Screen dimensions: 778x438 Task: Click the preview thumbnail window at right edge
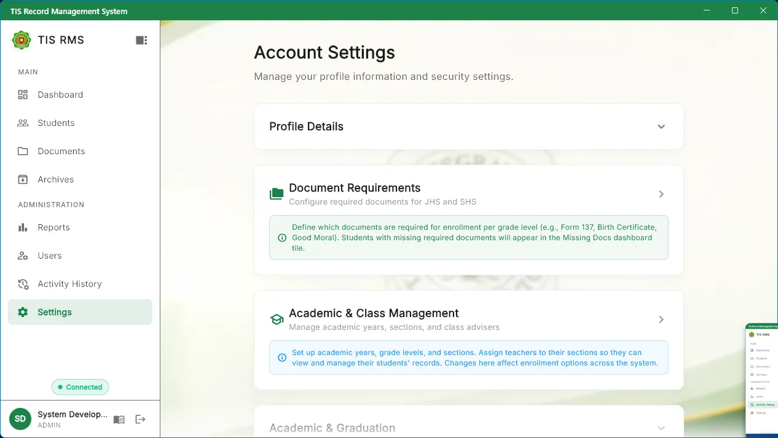pos(761,380)
